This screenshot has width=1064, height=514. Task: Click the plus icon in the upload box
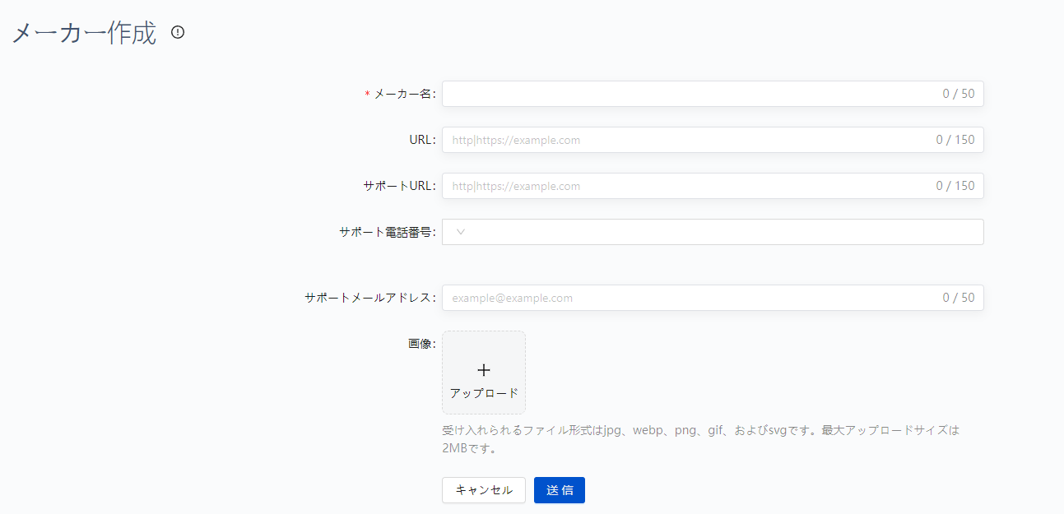(484, 369)
